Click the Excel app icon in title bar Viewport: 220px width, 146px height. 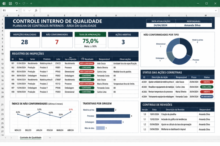click(x=4, y=3)
